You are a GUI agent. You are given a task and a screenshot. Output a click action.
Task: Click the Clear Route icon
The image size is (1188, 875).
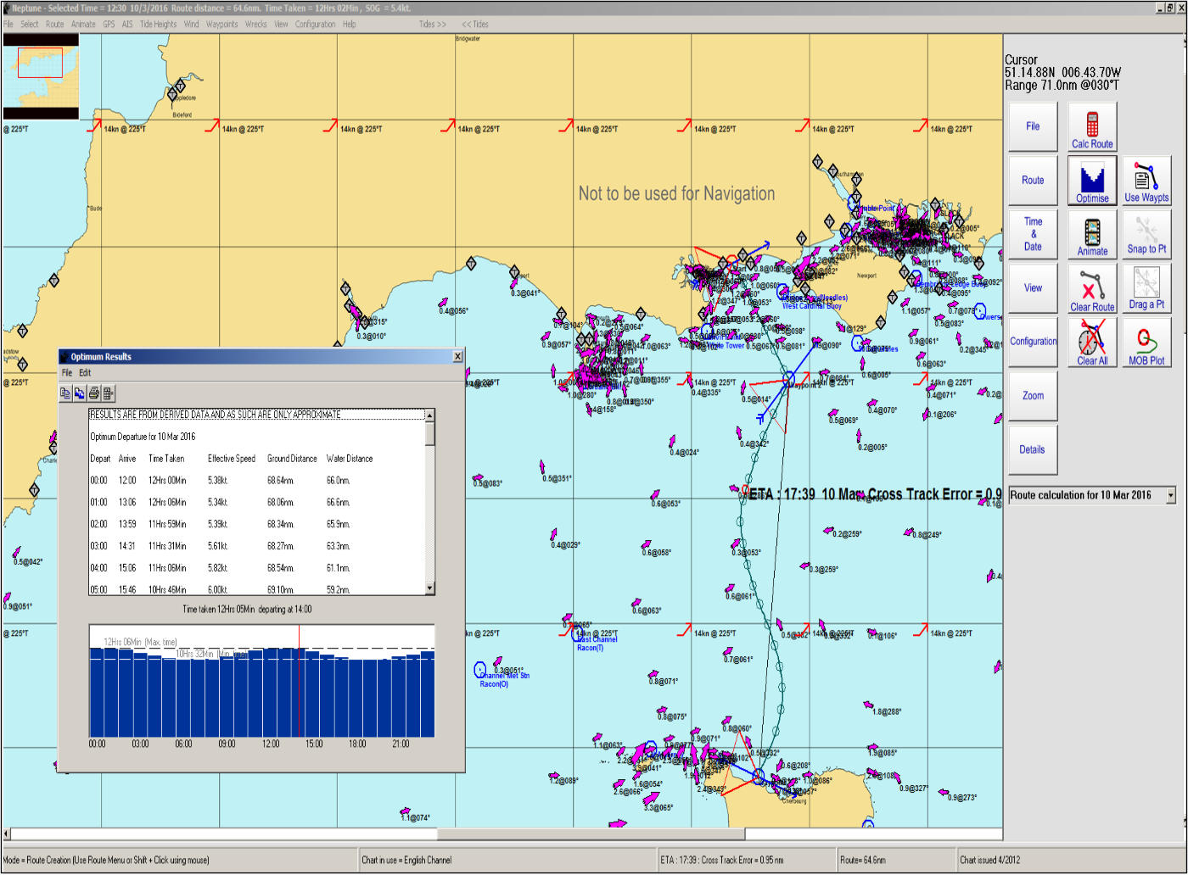[1092, 288]
